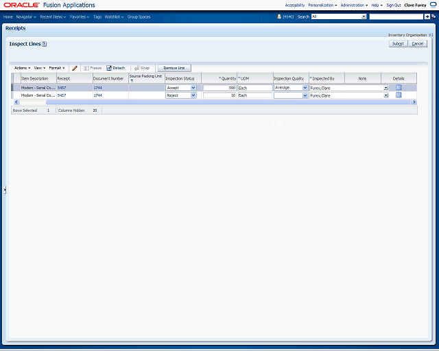
Task: Open Inspection Quality dropdown showing Average
Action: point(305,88)
